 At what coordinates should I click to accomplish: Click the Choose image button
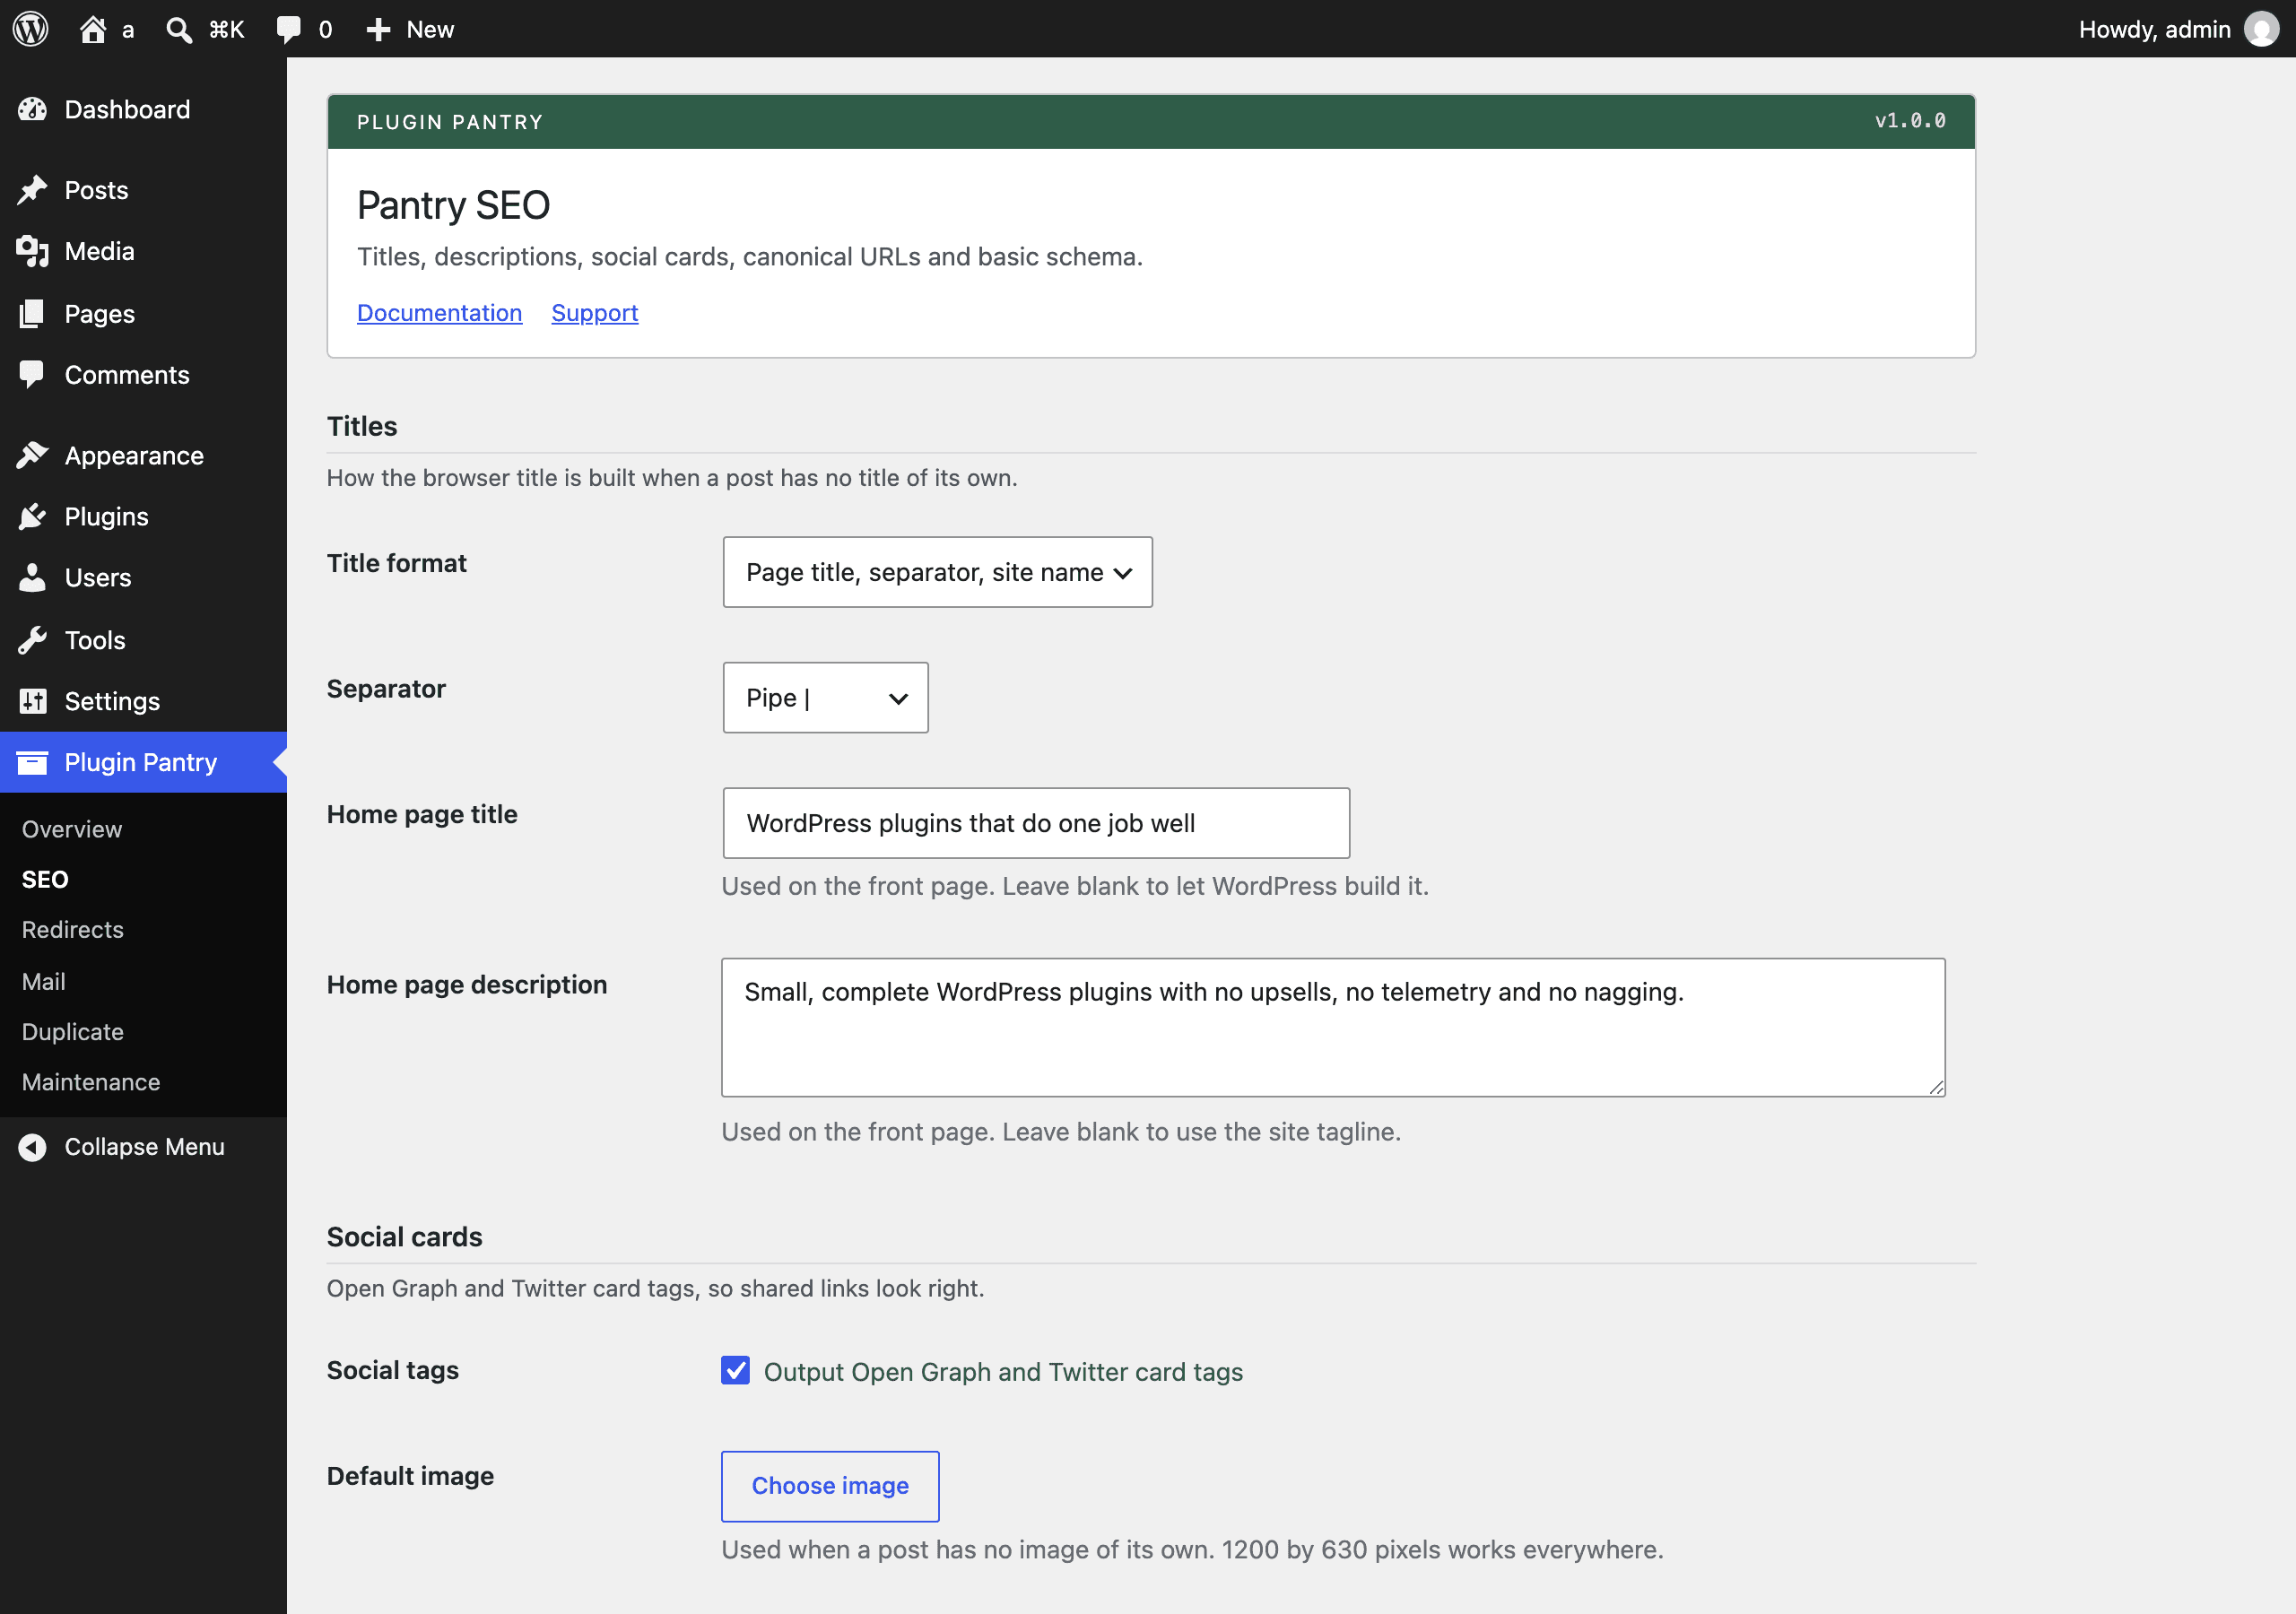coord(830,1486)
